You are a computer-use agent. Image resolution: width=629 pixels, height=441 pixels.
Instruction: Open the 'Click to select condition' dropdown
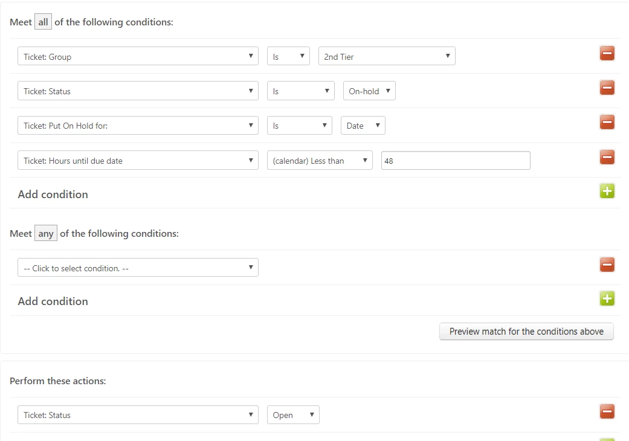(x=138, y=268)
